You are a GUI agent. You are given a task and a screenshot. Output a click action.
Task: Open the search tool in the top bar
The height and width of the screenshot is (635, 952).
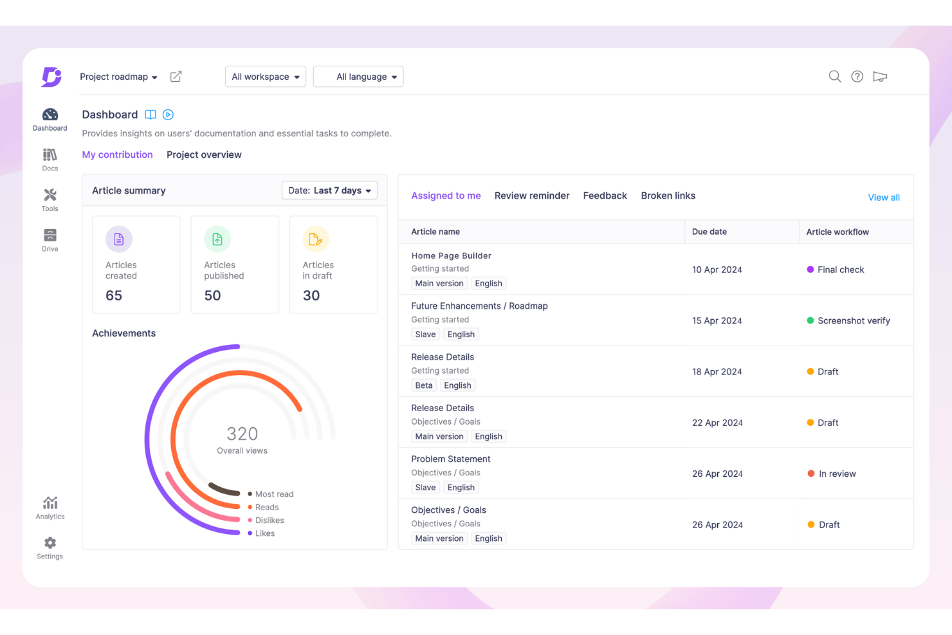(x=834, y=76)
